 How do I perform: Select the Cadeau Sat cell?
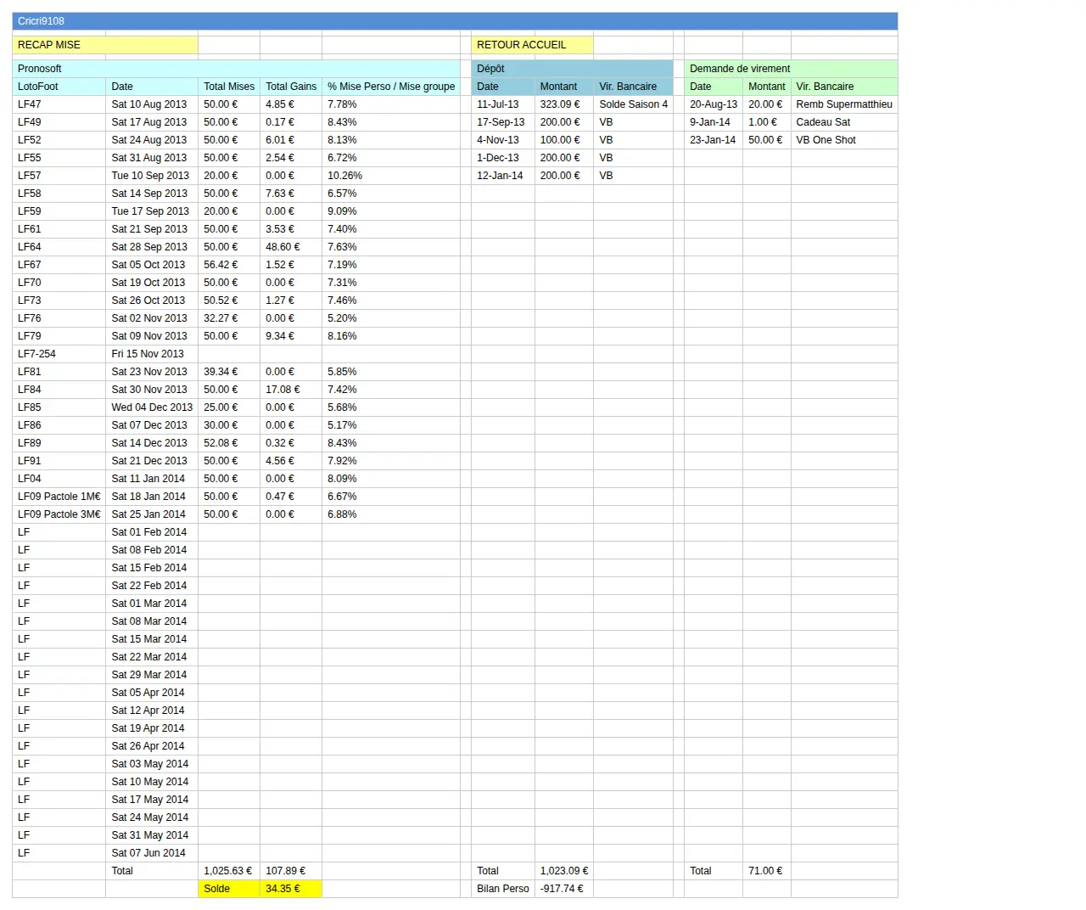click(x=844, y=122)
